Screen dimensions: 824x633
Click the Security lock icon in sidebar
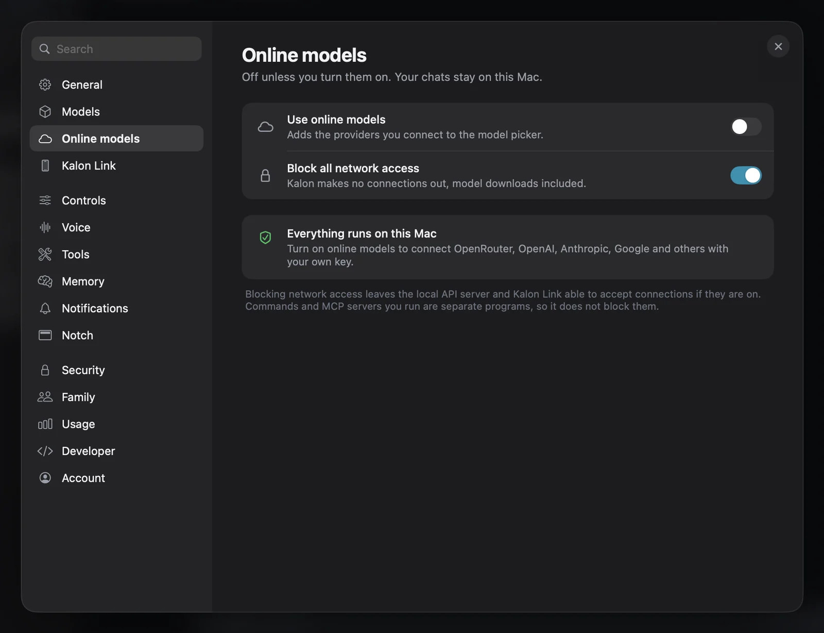[45, 370]
